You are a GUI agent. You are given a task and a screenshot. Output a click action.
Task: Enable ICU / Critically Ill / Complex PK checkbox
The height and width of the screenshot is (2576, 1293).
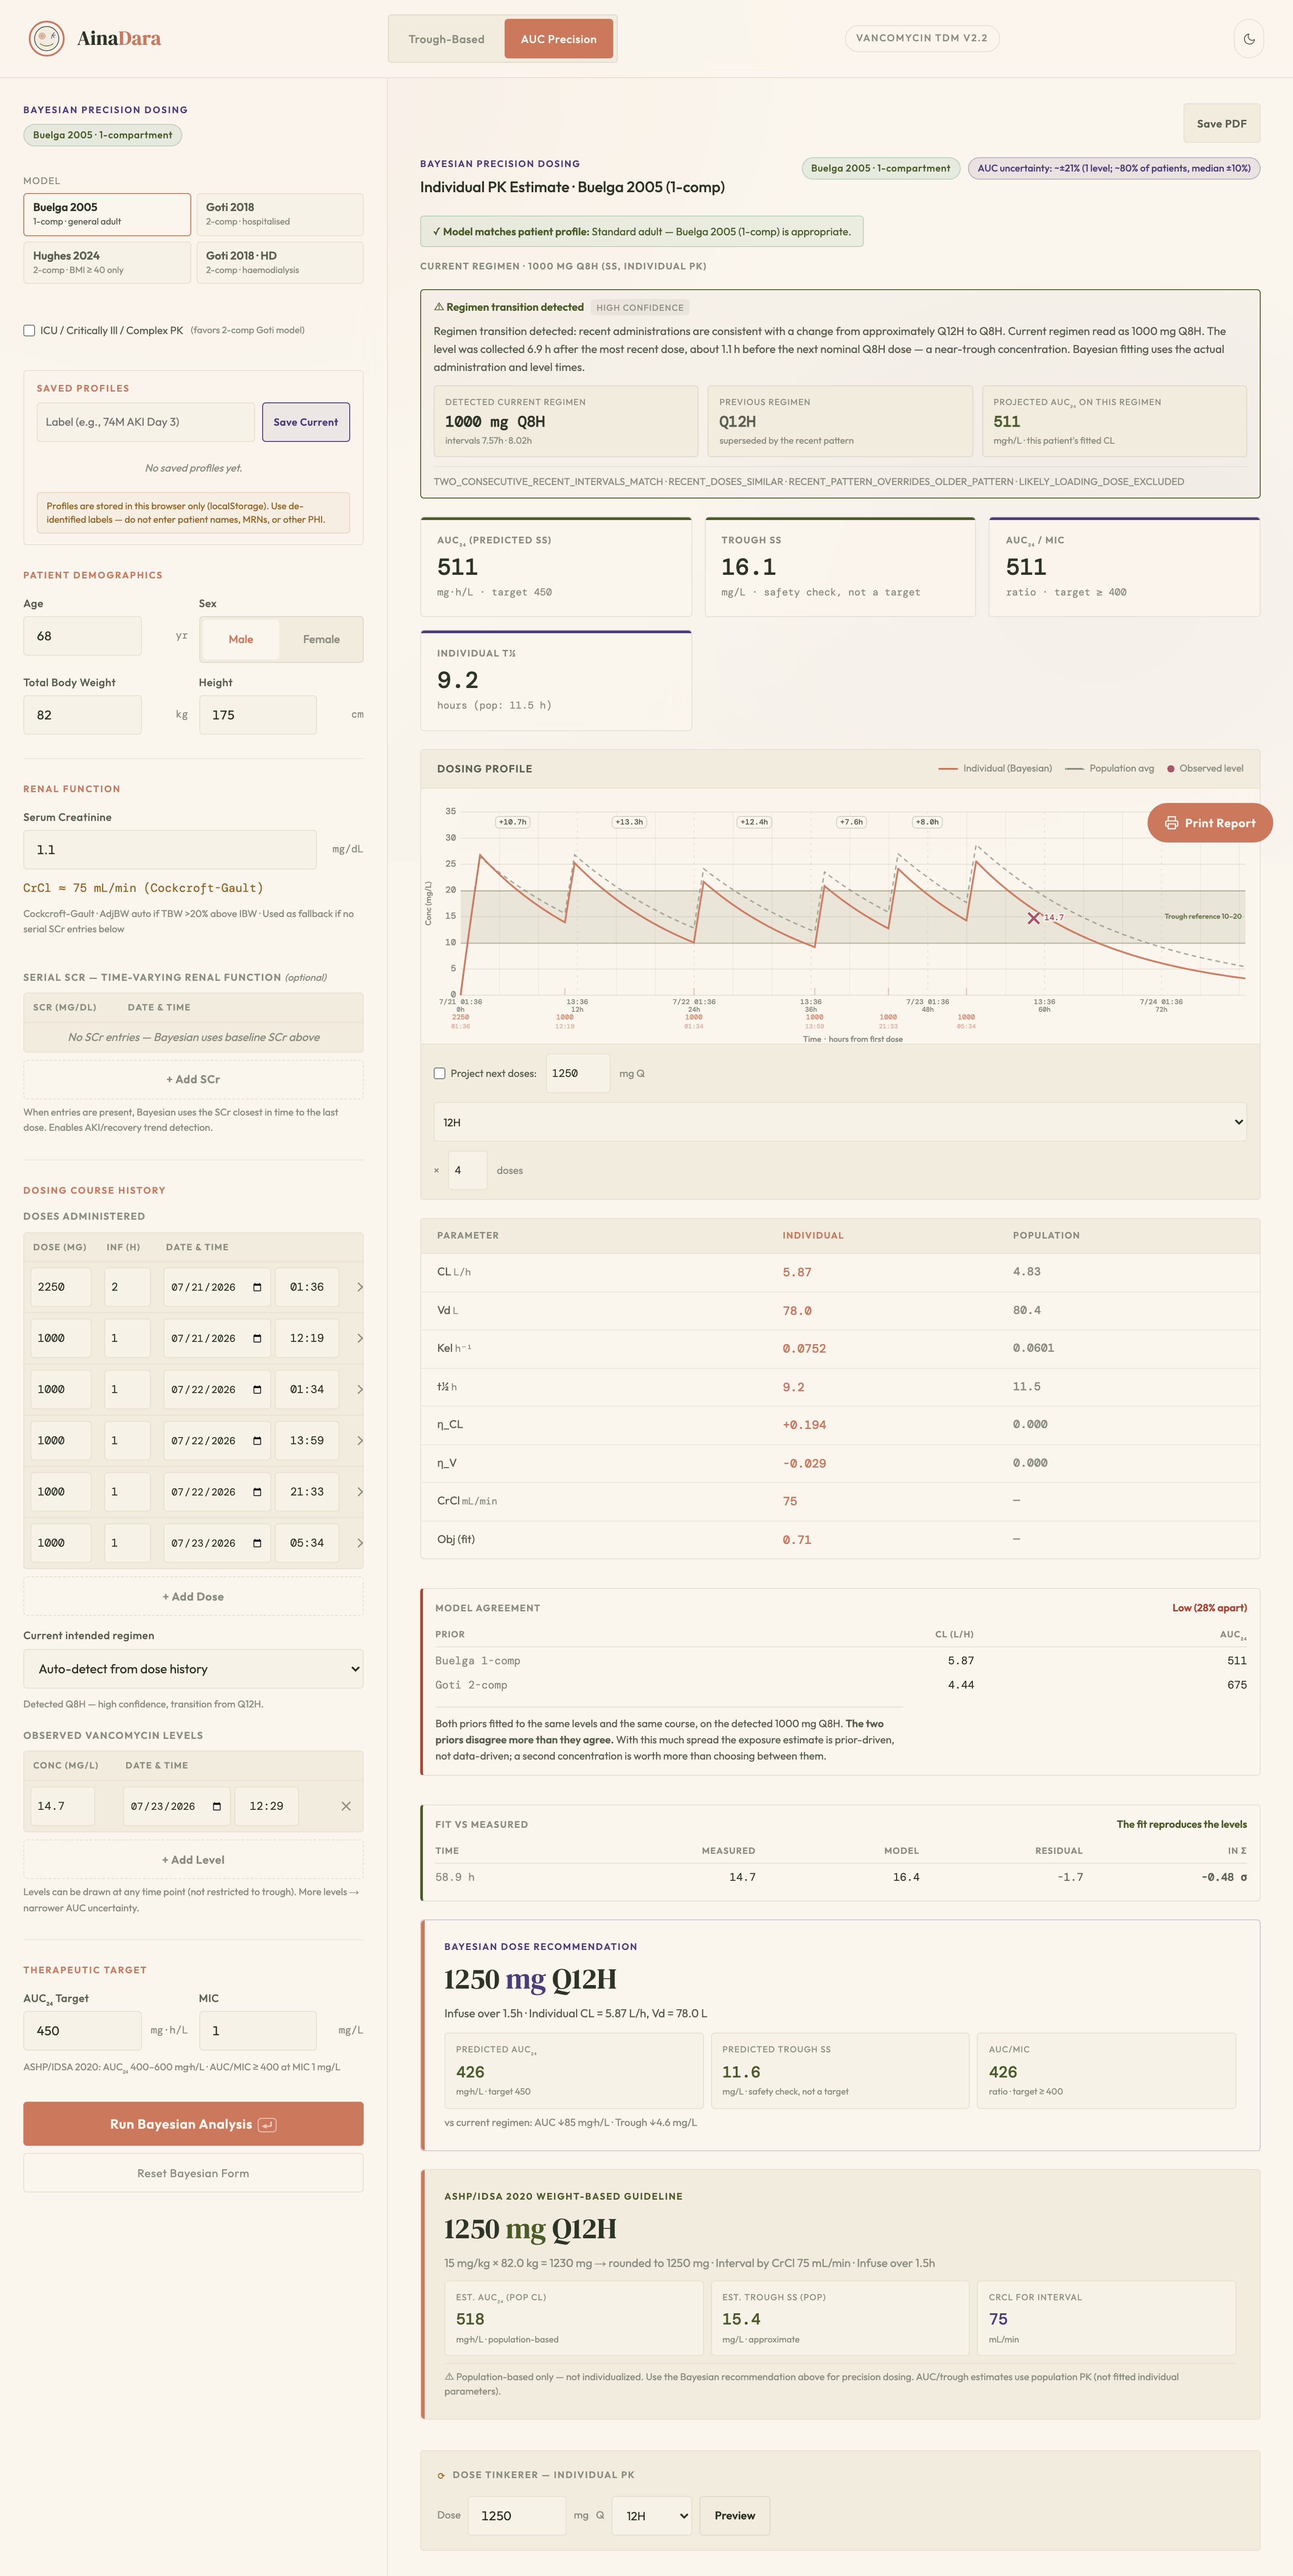(29, 330)
